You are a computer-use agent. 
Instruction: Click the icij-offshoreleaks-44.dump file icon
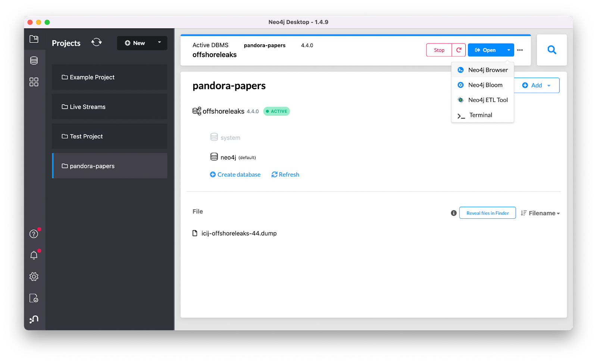point(195,233)
